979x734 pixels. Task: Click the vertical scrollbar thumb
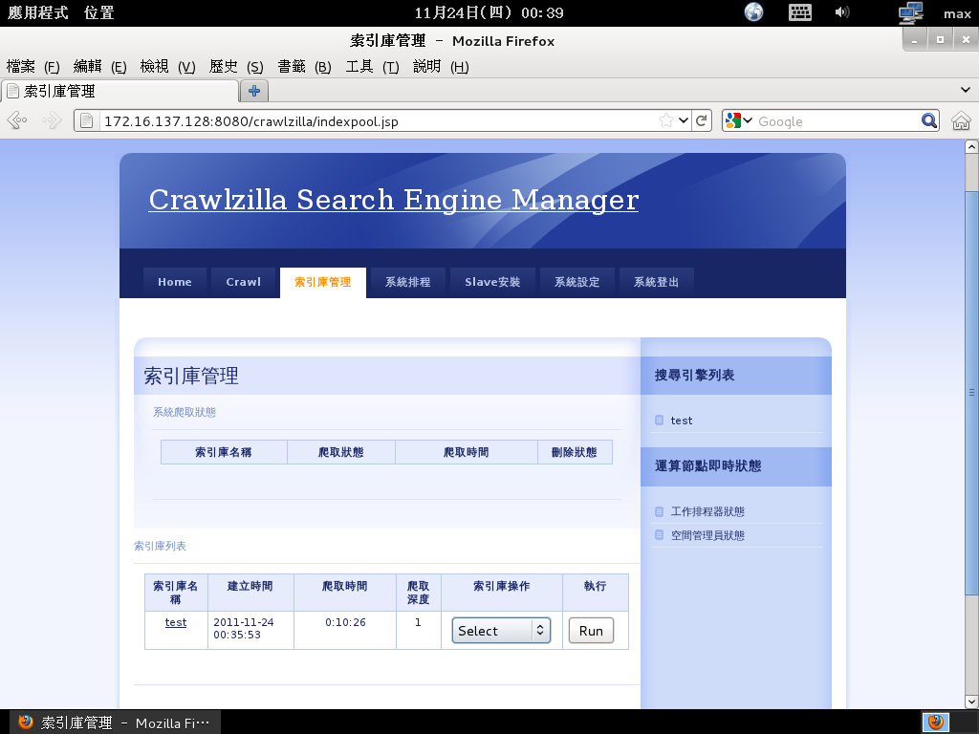pyautogui.click(x=971, y=392)
